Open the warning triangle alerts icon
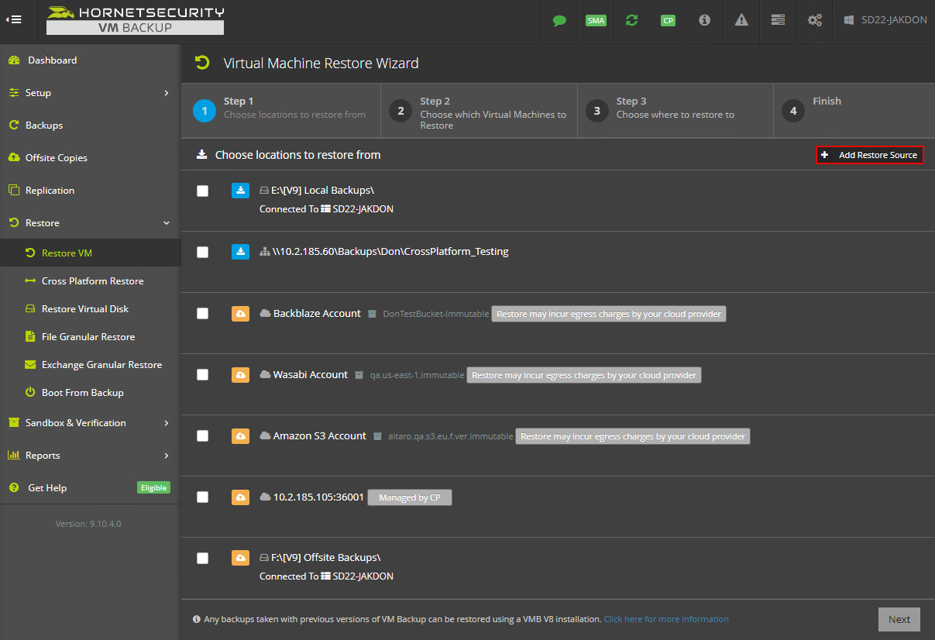Viewport: 935px width, 640px height. (741, 21)
